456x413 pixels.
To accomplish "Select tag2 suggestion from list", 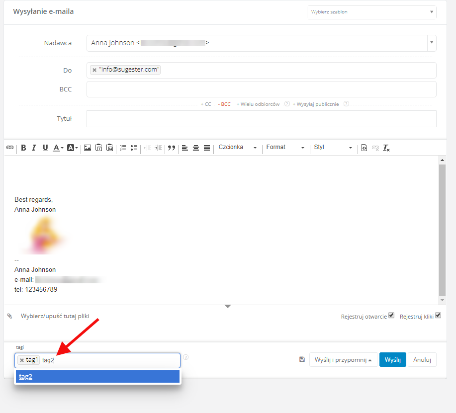I will click(x=97, y=377).
